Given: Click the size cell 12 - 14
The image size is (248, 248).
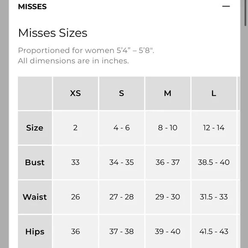Looking at the screenshot, I should point(214,128).
